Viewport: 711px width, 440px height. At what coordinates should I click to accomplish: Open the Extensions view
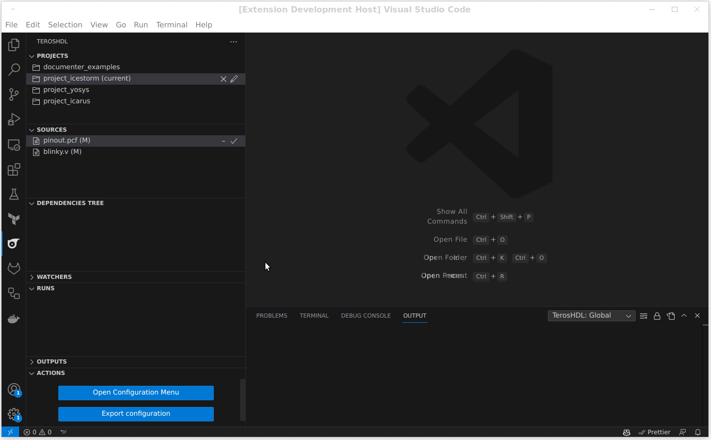14,169
